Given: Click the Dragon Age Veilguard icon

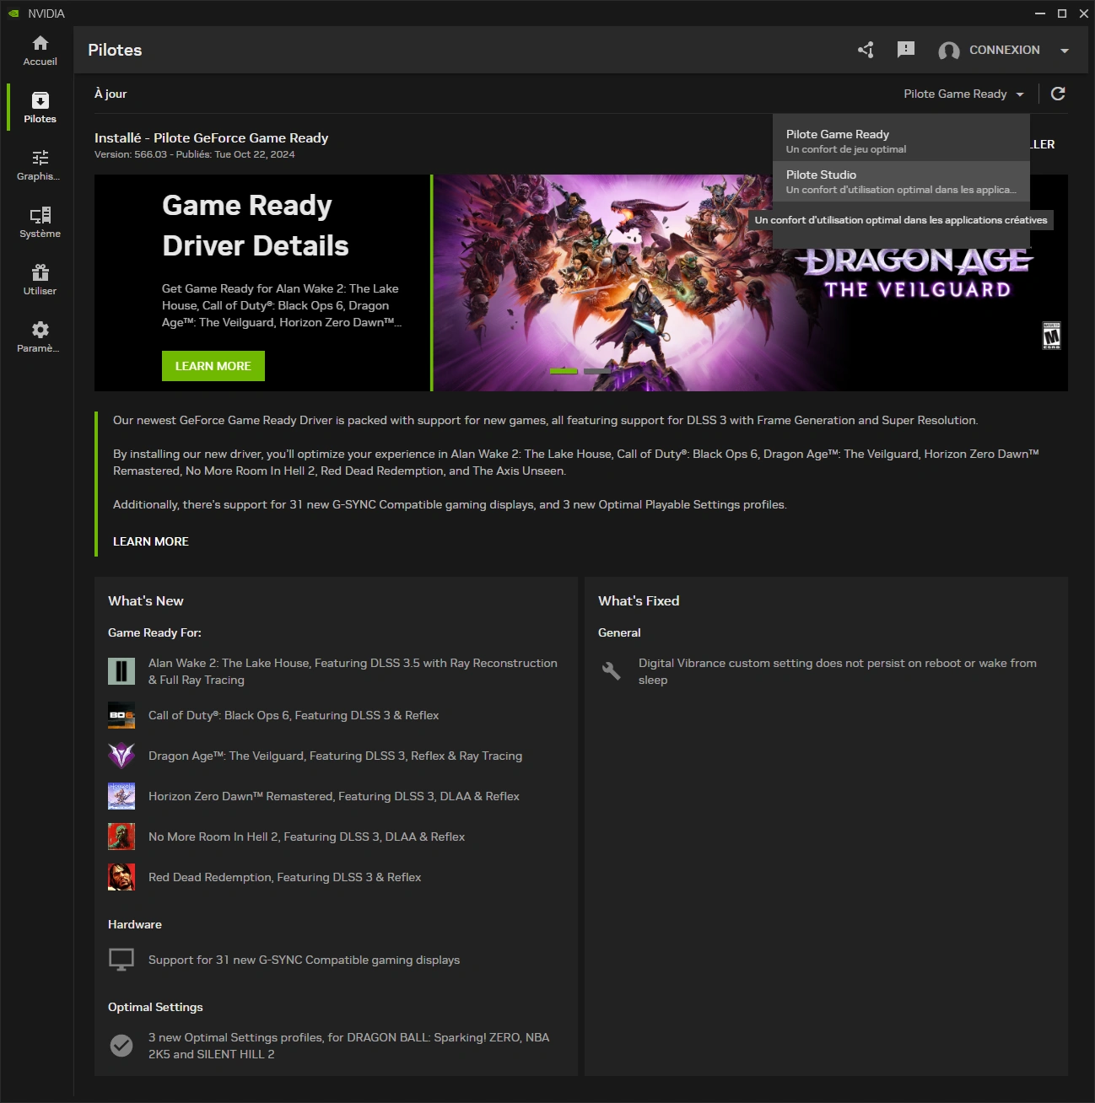Looking at the screenshot, I should coord(121,756).
